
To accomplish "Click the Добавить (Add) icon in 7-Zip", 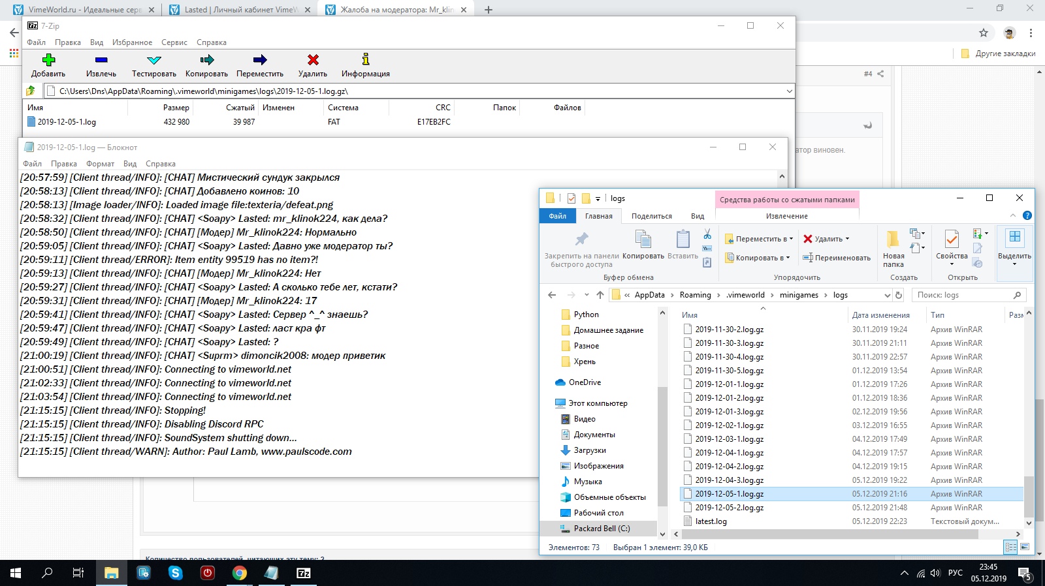I will point(48,60).
